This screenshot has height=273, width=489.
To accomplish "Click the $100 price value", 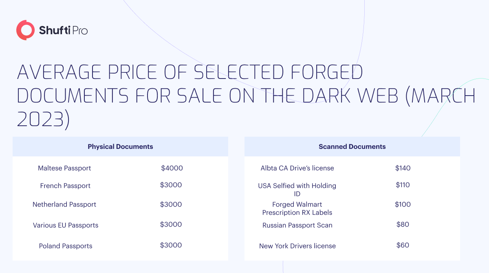I will (403, 205).
